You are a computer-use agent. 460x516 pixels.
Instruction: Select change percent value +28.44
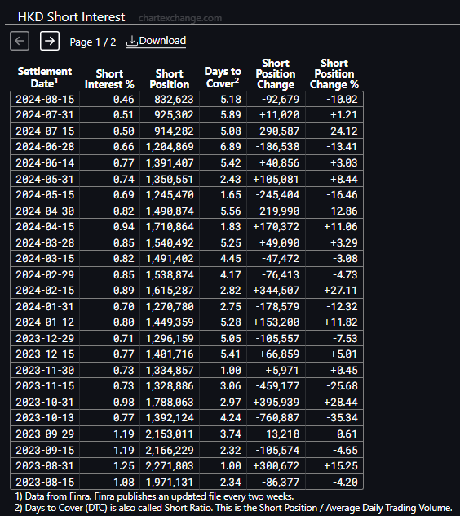point(341,403)
